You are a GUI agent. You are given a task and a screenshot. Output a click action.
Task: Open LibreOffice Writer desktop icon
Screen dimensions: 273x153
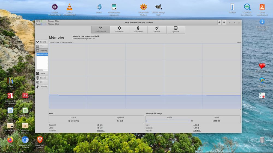10,113
